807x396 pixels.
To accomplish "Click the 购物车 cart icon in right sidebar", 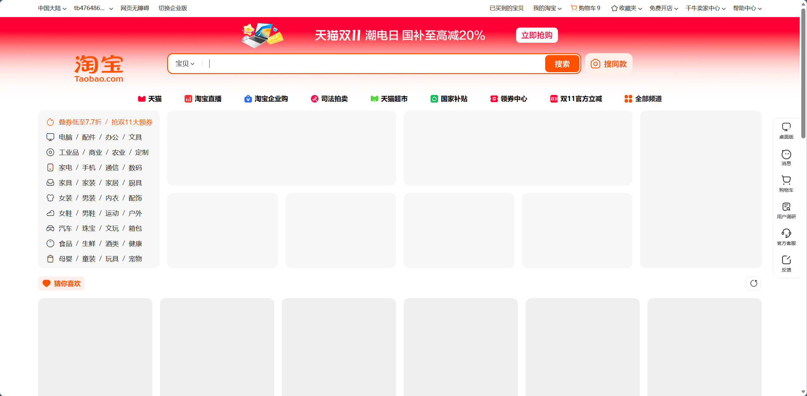I will click(x=786, y=184).
